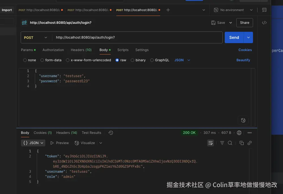Click the filter response icon
Screen dimensions: 283x194
tap(222, 143)
